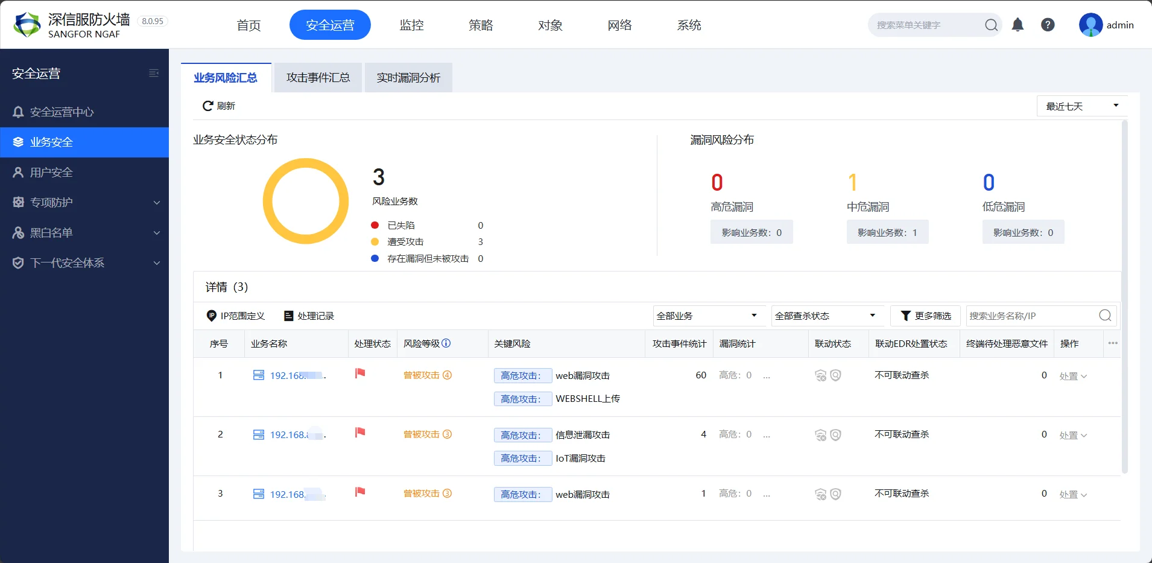The height and width of the screenshot is (563, 1152).
Task: Select the 业务安全 sidebar item
Action: (x=51, y=142)
